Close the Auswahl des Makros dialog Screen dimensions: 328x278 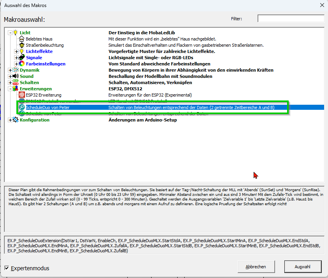tap(321, 5)
